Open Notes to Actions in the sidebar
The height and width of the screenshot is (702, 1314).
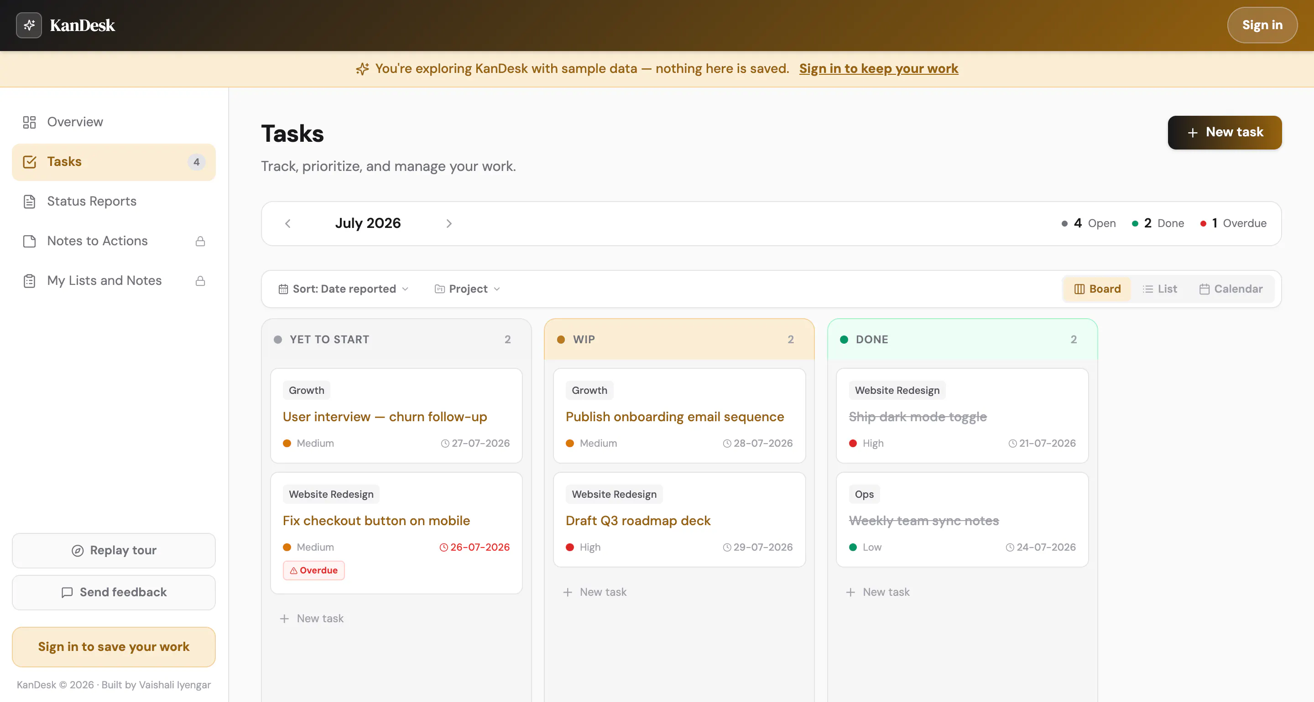coord(114,241)
